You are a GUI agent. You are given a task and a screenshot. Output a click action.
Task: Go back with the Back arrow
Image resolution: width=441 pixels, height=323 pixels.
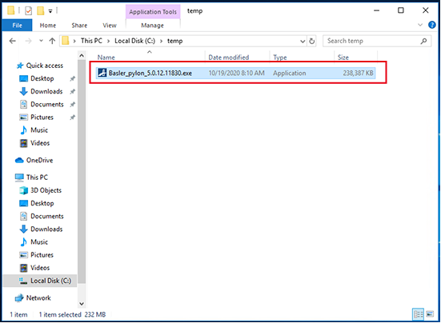tap(12, 41)
